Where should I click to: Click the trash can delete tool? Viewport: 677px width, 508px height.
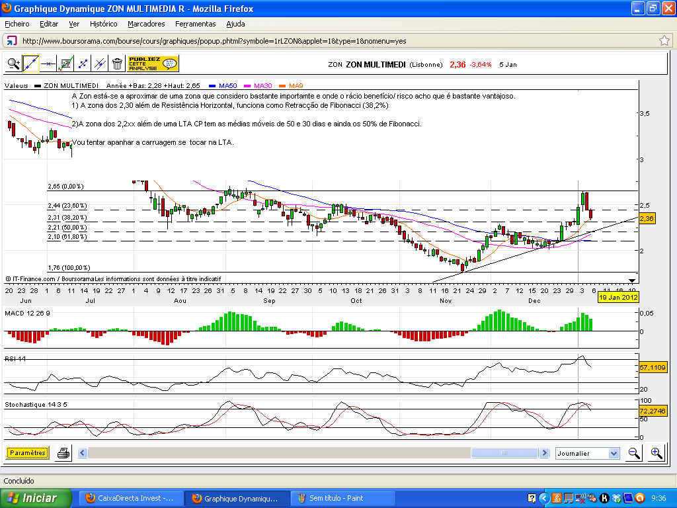point(117,64)
